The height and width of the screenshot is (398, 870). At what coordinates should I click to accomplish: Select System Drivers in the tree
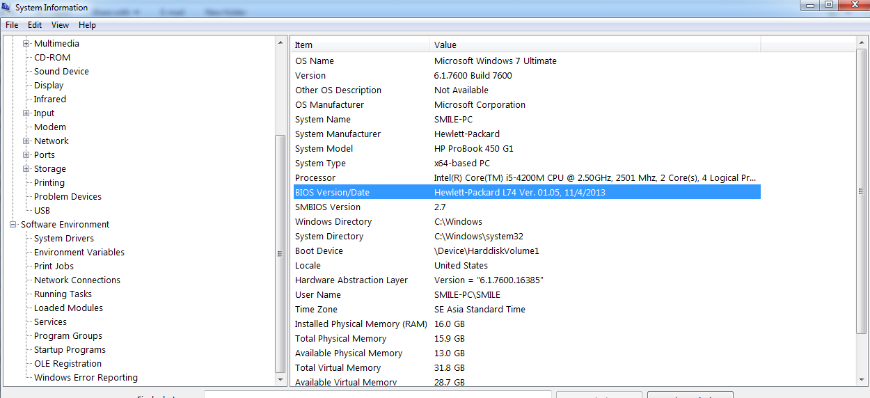click(x=64, y=238)
